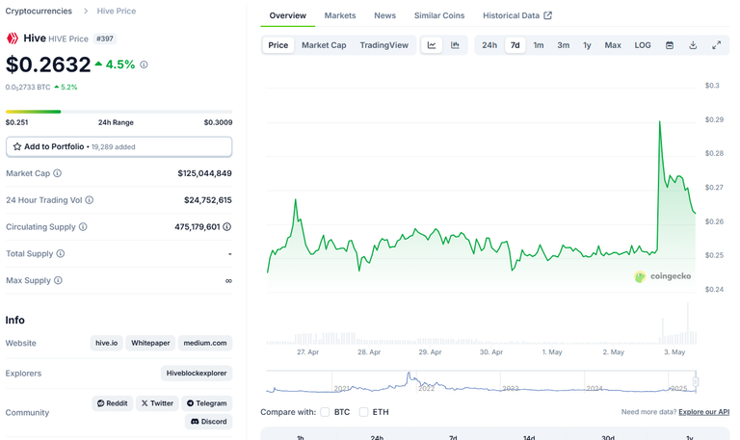Click the $125,044,849 market cap value
The image size is (740, 440).
click(205, 173)
